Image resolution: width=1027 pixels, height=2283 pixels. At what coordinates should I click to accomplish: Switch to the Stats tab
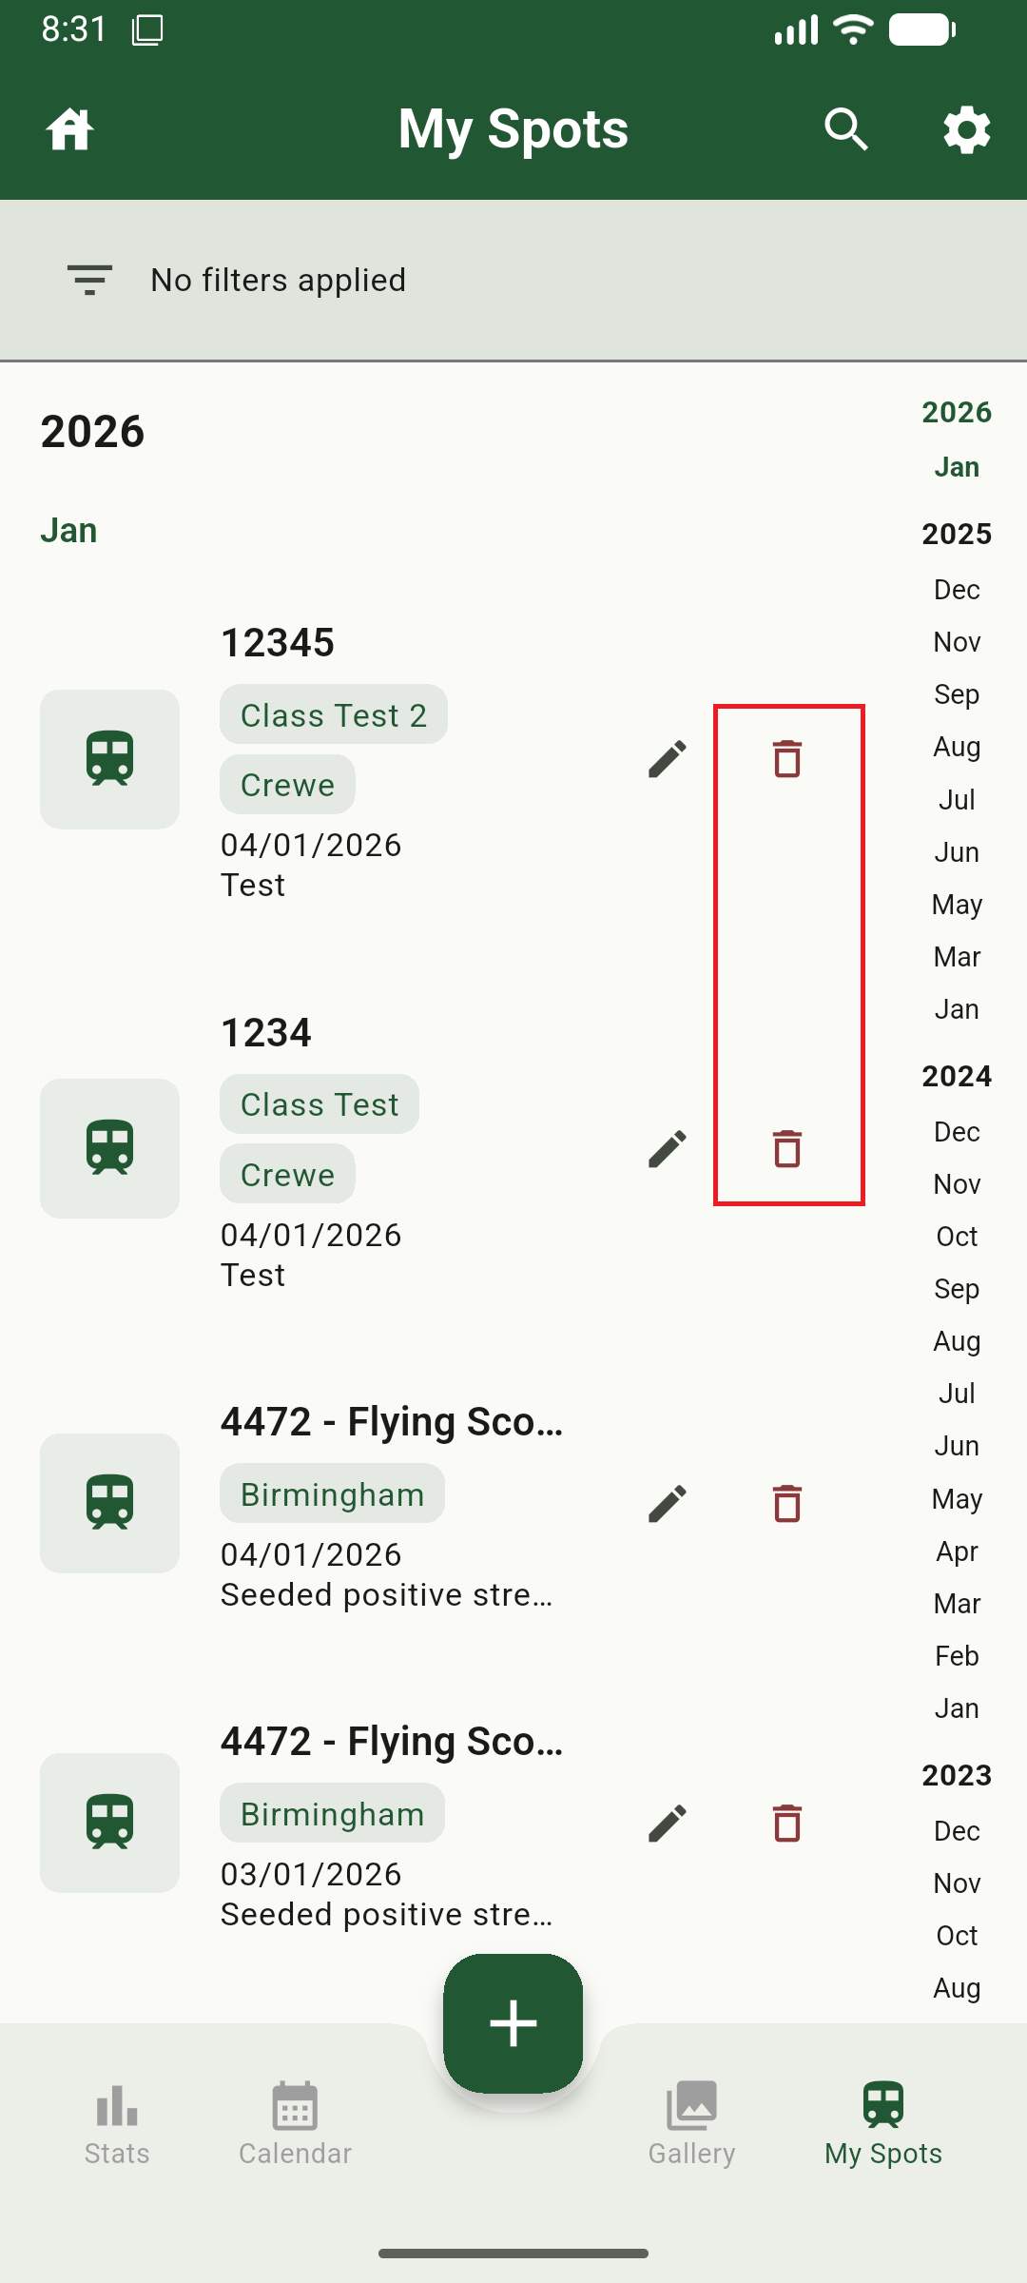pyautogui.click(x=117, y=2123)
